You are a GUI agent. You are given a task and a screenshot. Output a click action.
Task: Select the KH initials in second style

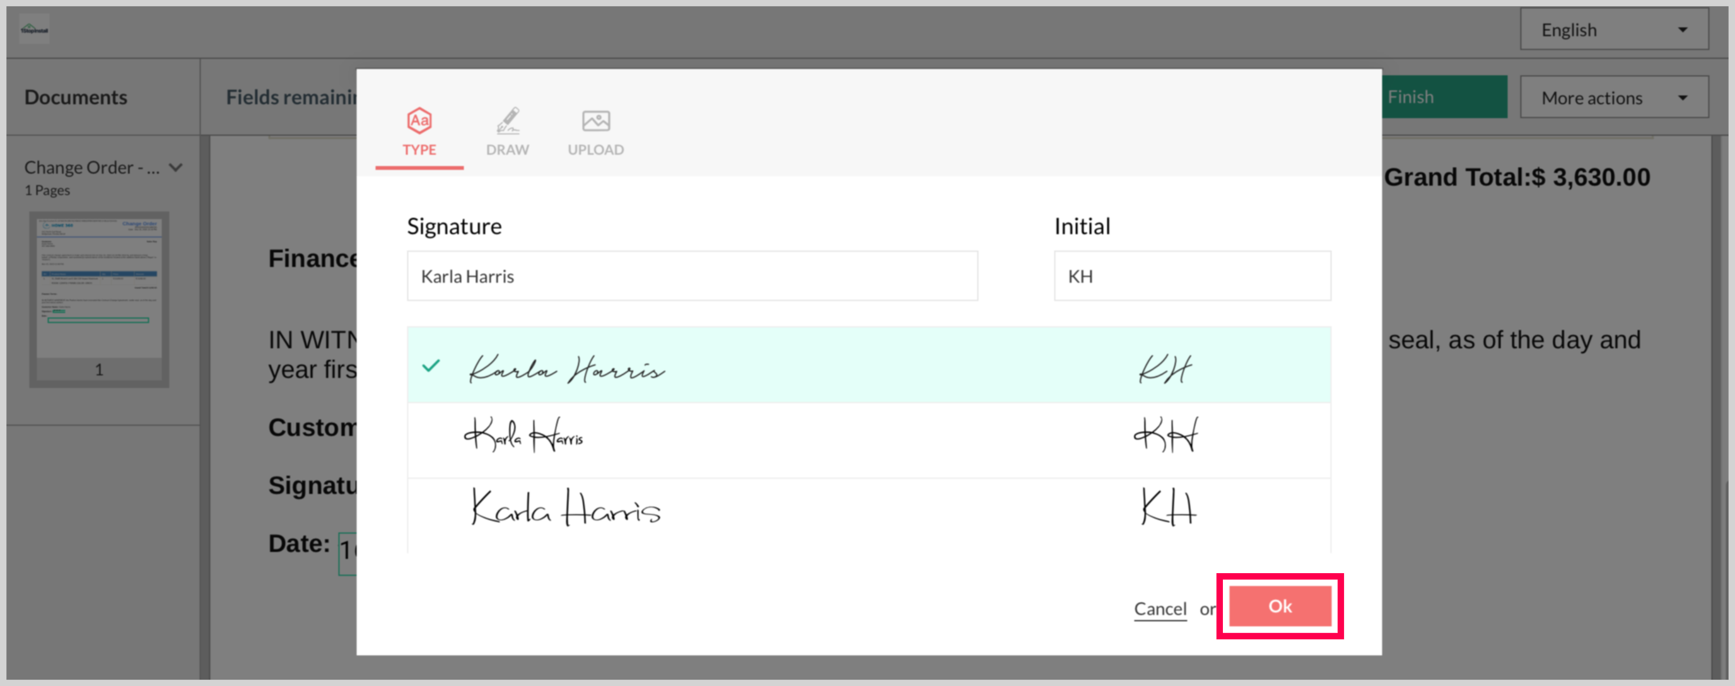click(x=1166, y=436)
